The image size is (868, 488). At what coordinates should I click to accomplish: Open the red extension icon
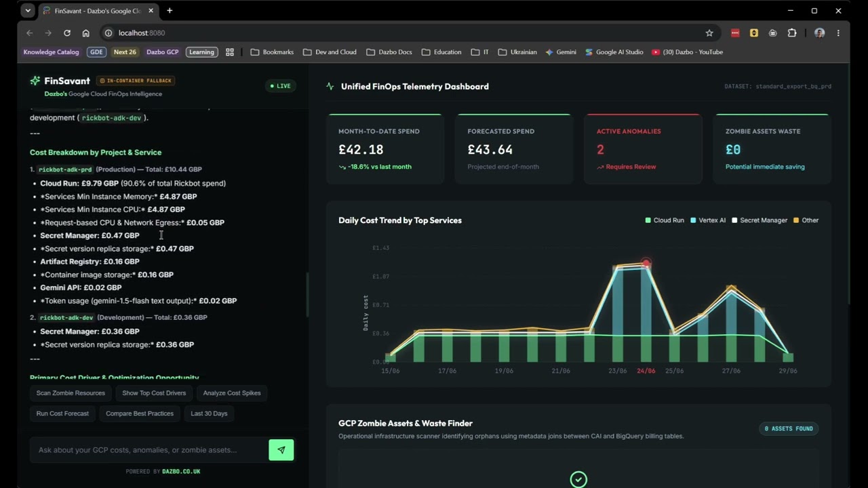pos(735,33)
